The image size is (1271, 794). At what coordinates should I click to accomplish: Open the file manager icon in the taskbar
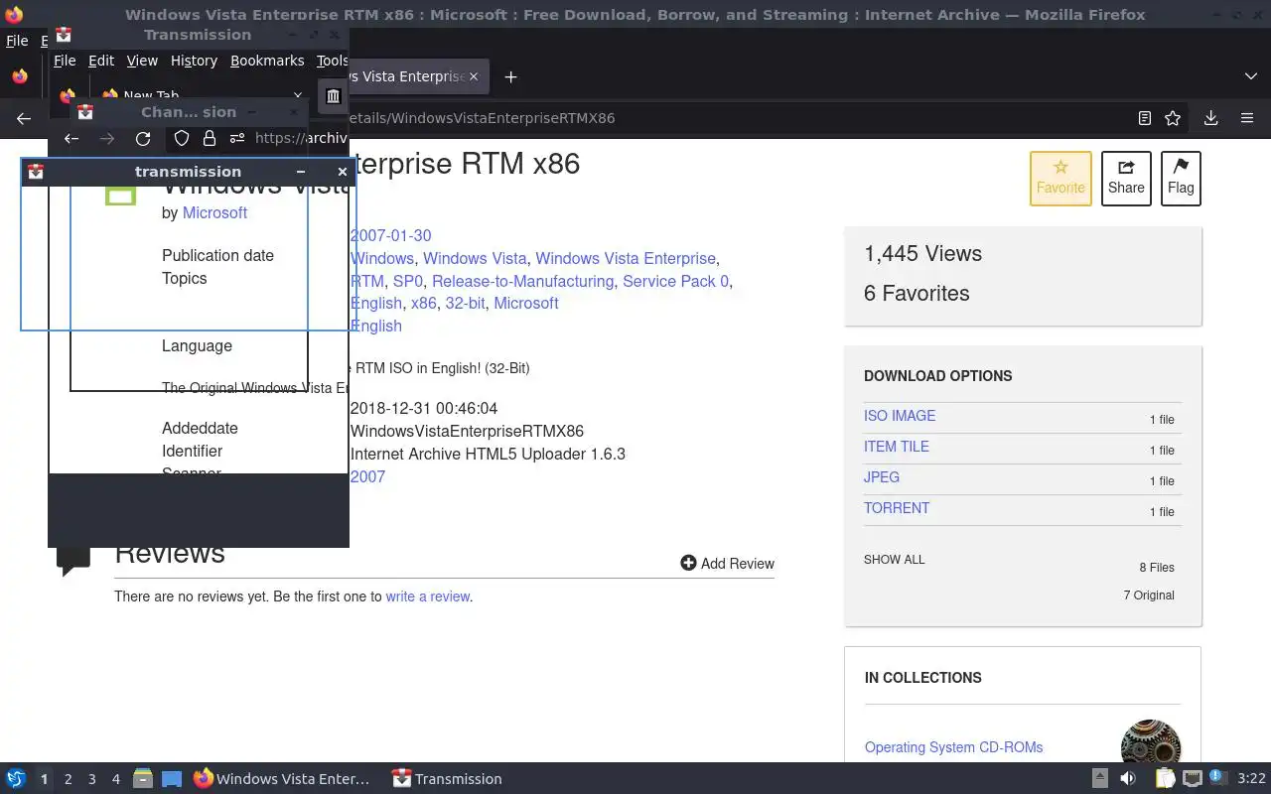tap(142, 779)
